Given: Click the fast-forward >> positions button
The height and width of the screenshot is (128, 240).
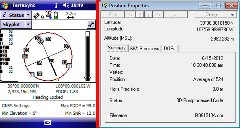Looking at the screenshot, I should pos(158,15).
